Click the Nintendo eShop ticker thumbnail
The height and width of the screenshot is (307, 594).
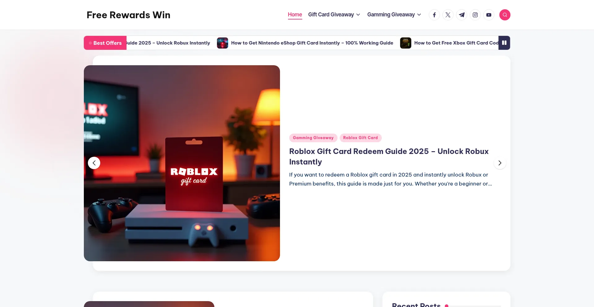(x=222, y=43)
